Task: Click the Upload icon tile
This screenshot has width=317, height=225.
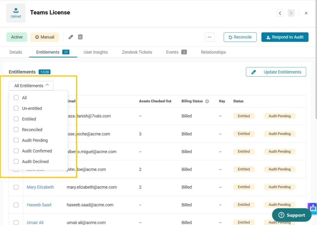Action: tap(16, 13)
